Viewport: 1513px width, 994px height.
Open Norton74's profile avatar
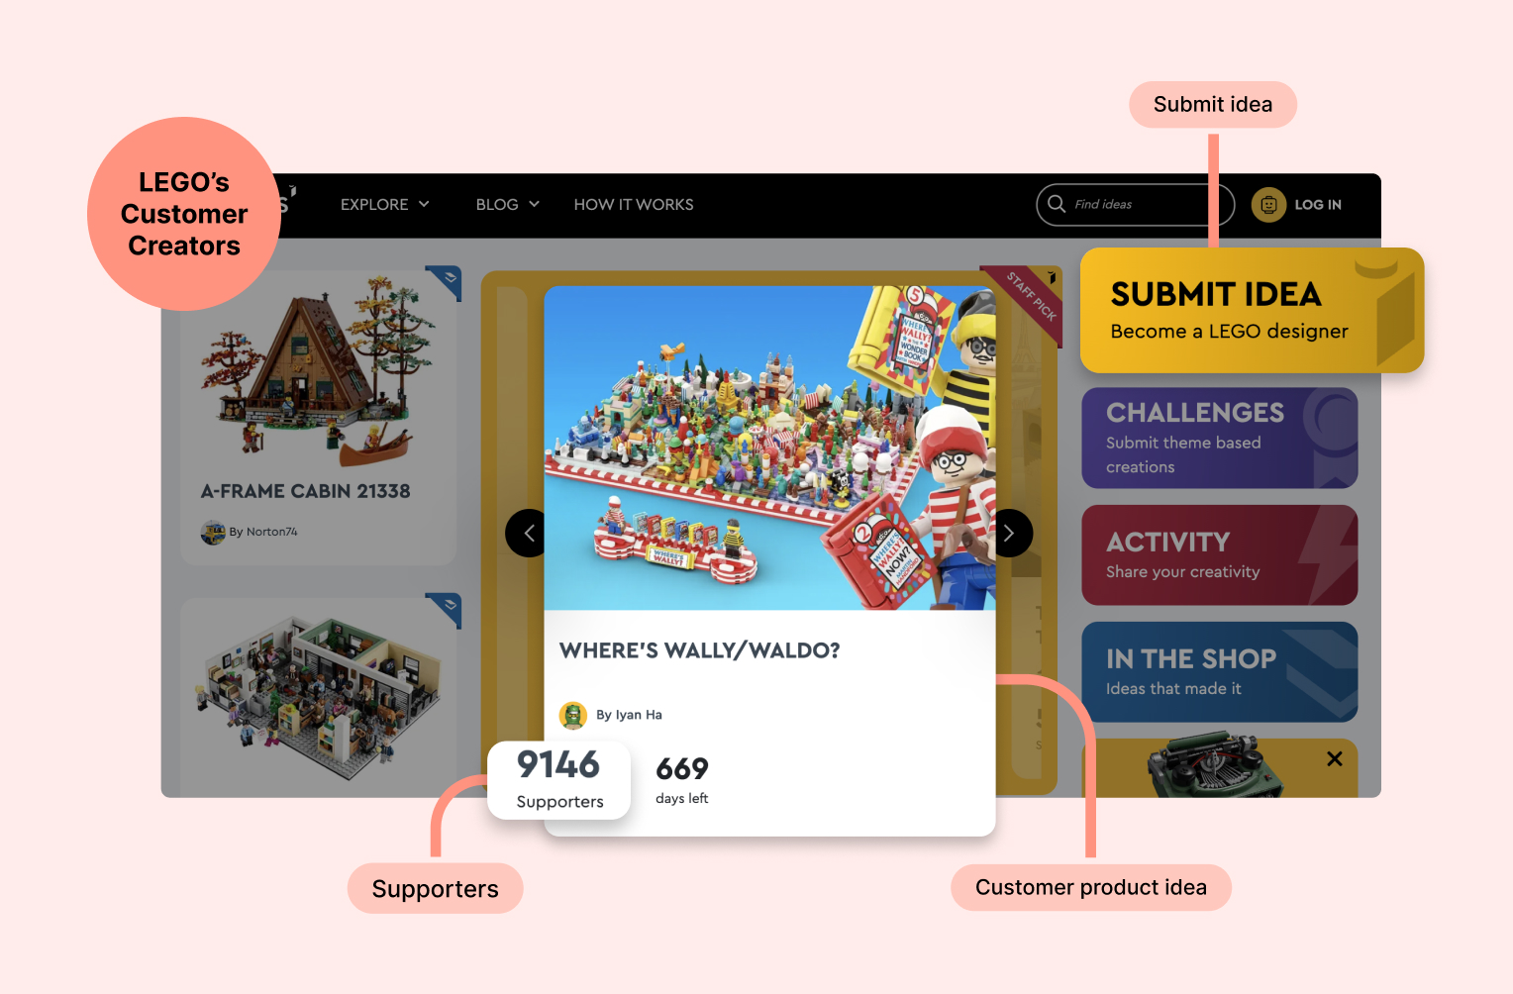(214, 532)
